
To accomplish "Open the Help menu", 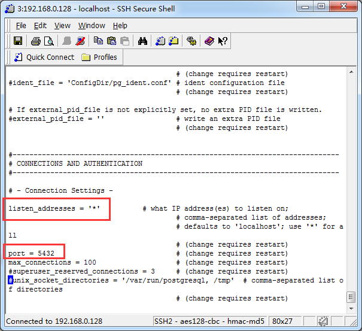I will point(120,26).
